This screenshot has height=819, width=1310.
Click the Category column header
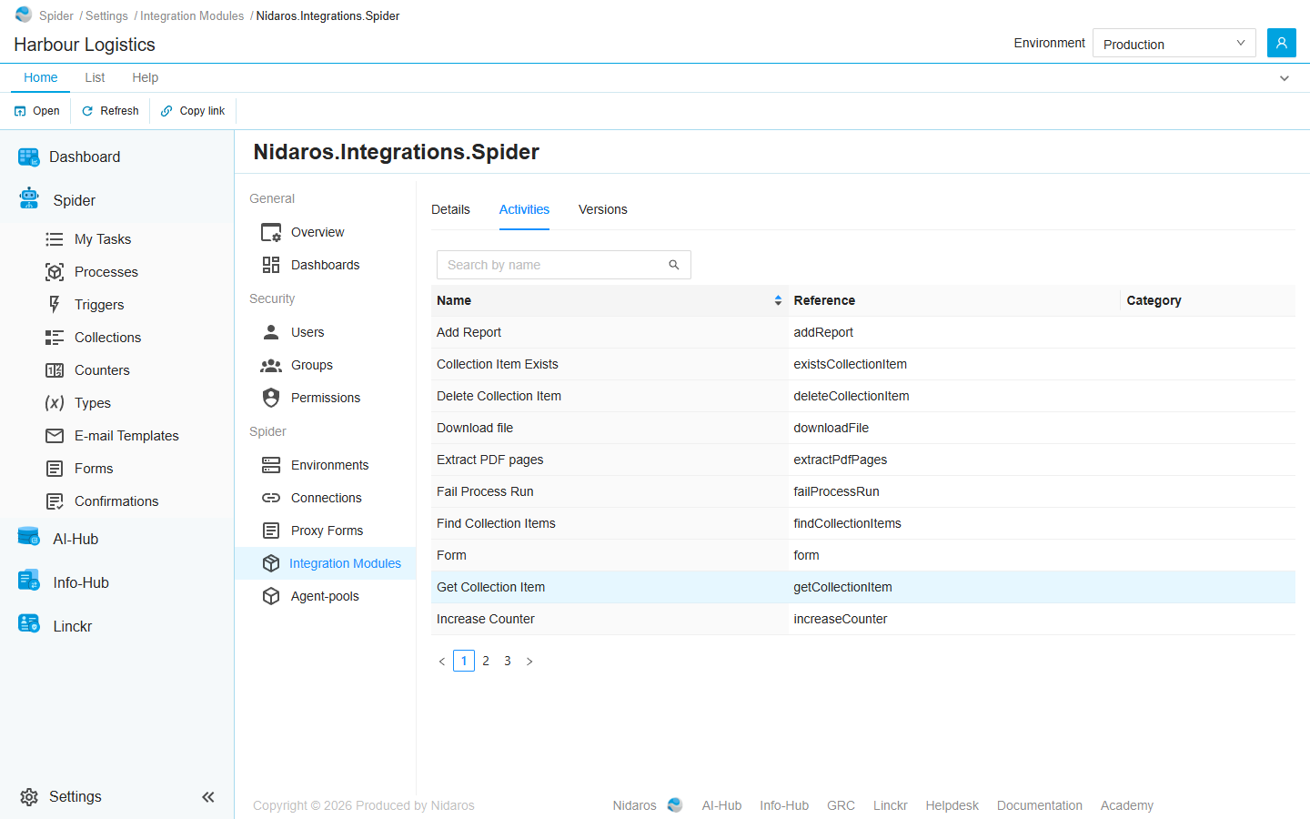pos(1208,300)
